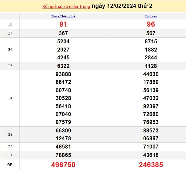
Task: Click the red G8 number 81
Action: coord(63,24)
